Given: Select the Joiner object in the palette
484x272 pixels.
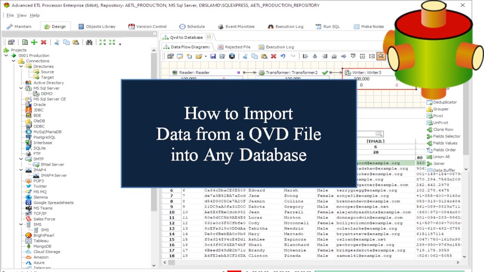Looking at the screenshot, I should pos(436,164).
